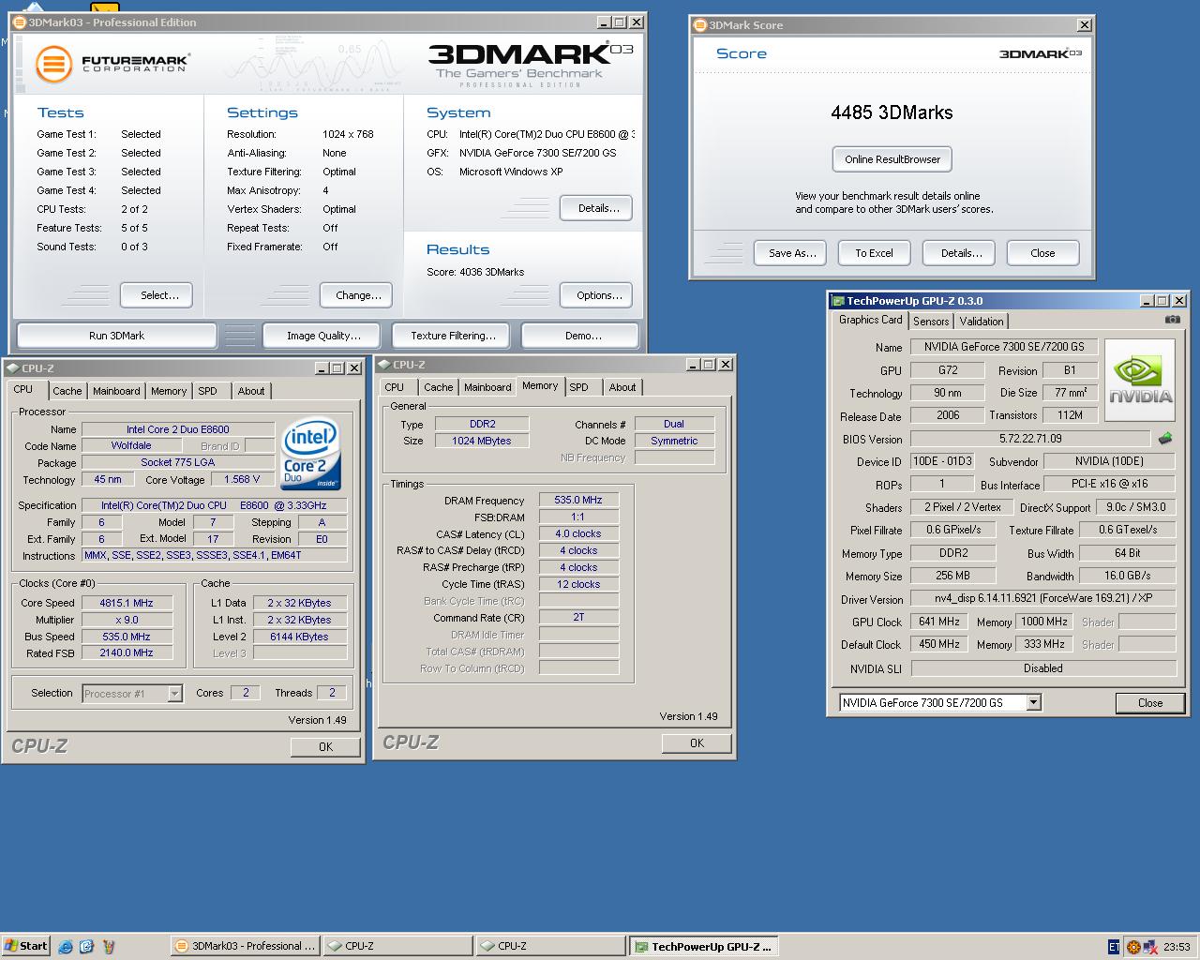Open the Processor #1 selection dropdown

[x=174, y=694]
